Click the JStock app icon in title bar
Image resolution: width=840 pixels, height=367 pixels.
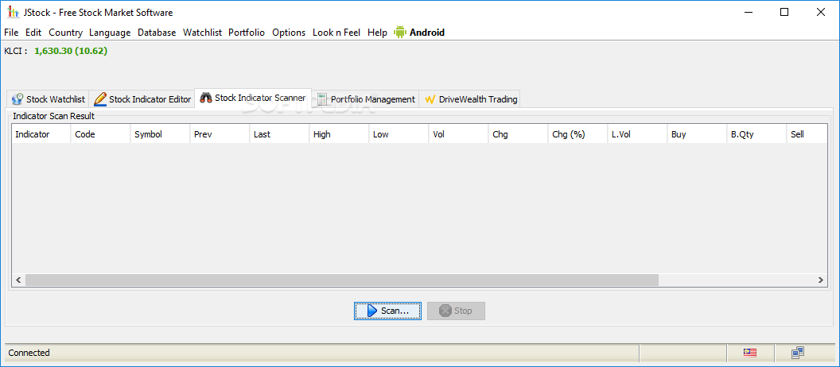[13, 12]
